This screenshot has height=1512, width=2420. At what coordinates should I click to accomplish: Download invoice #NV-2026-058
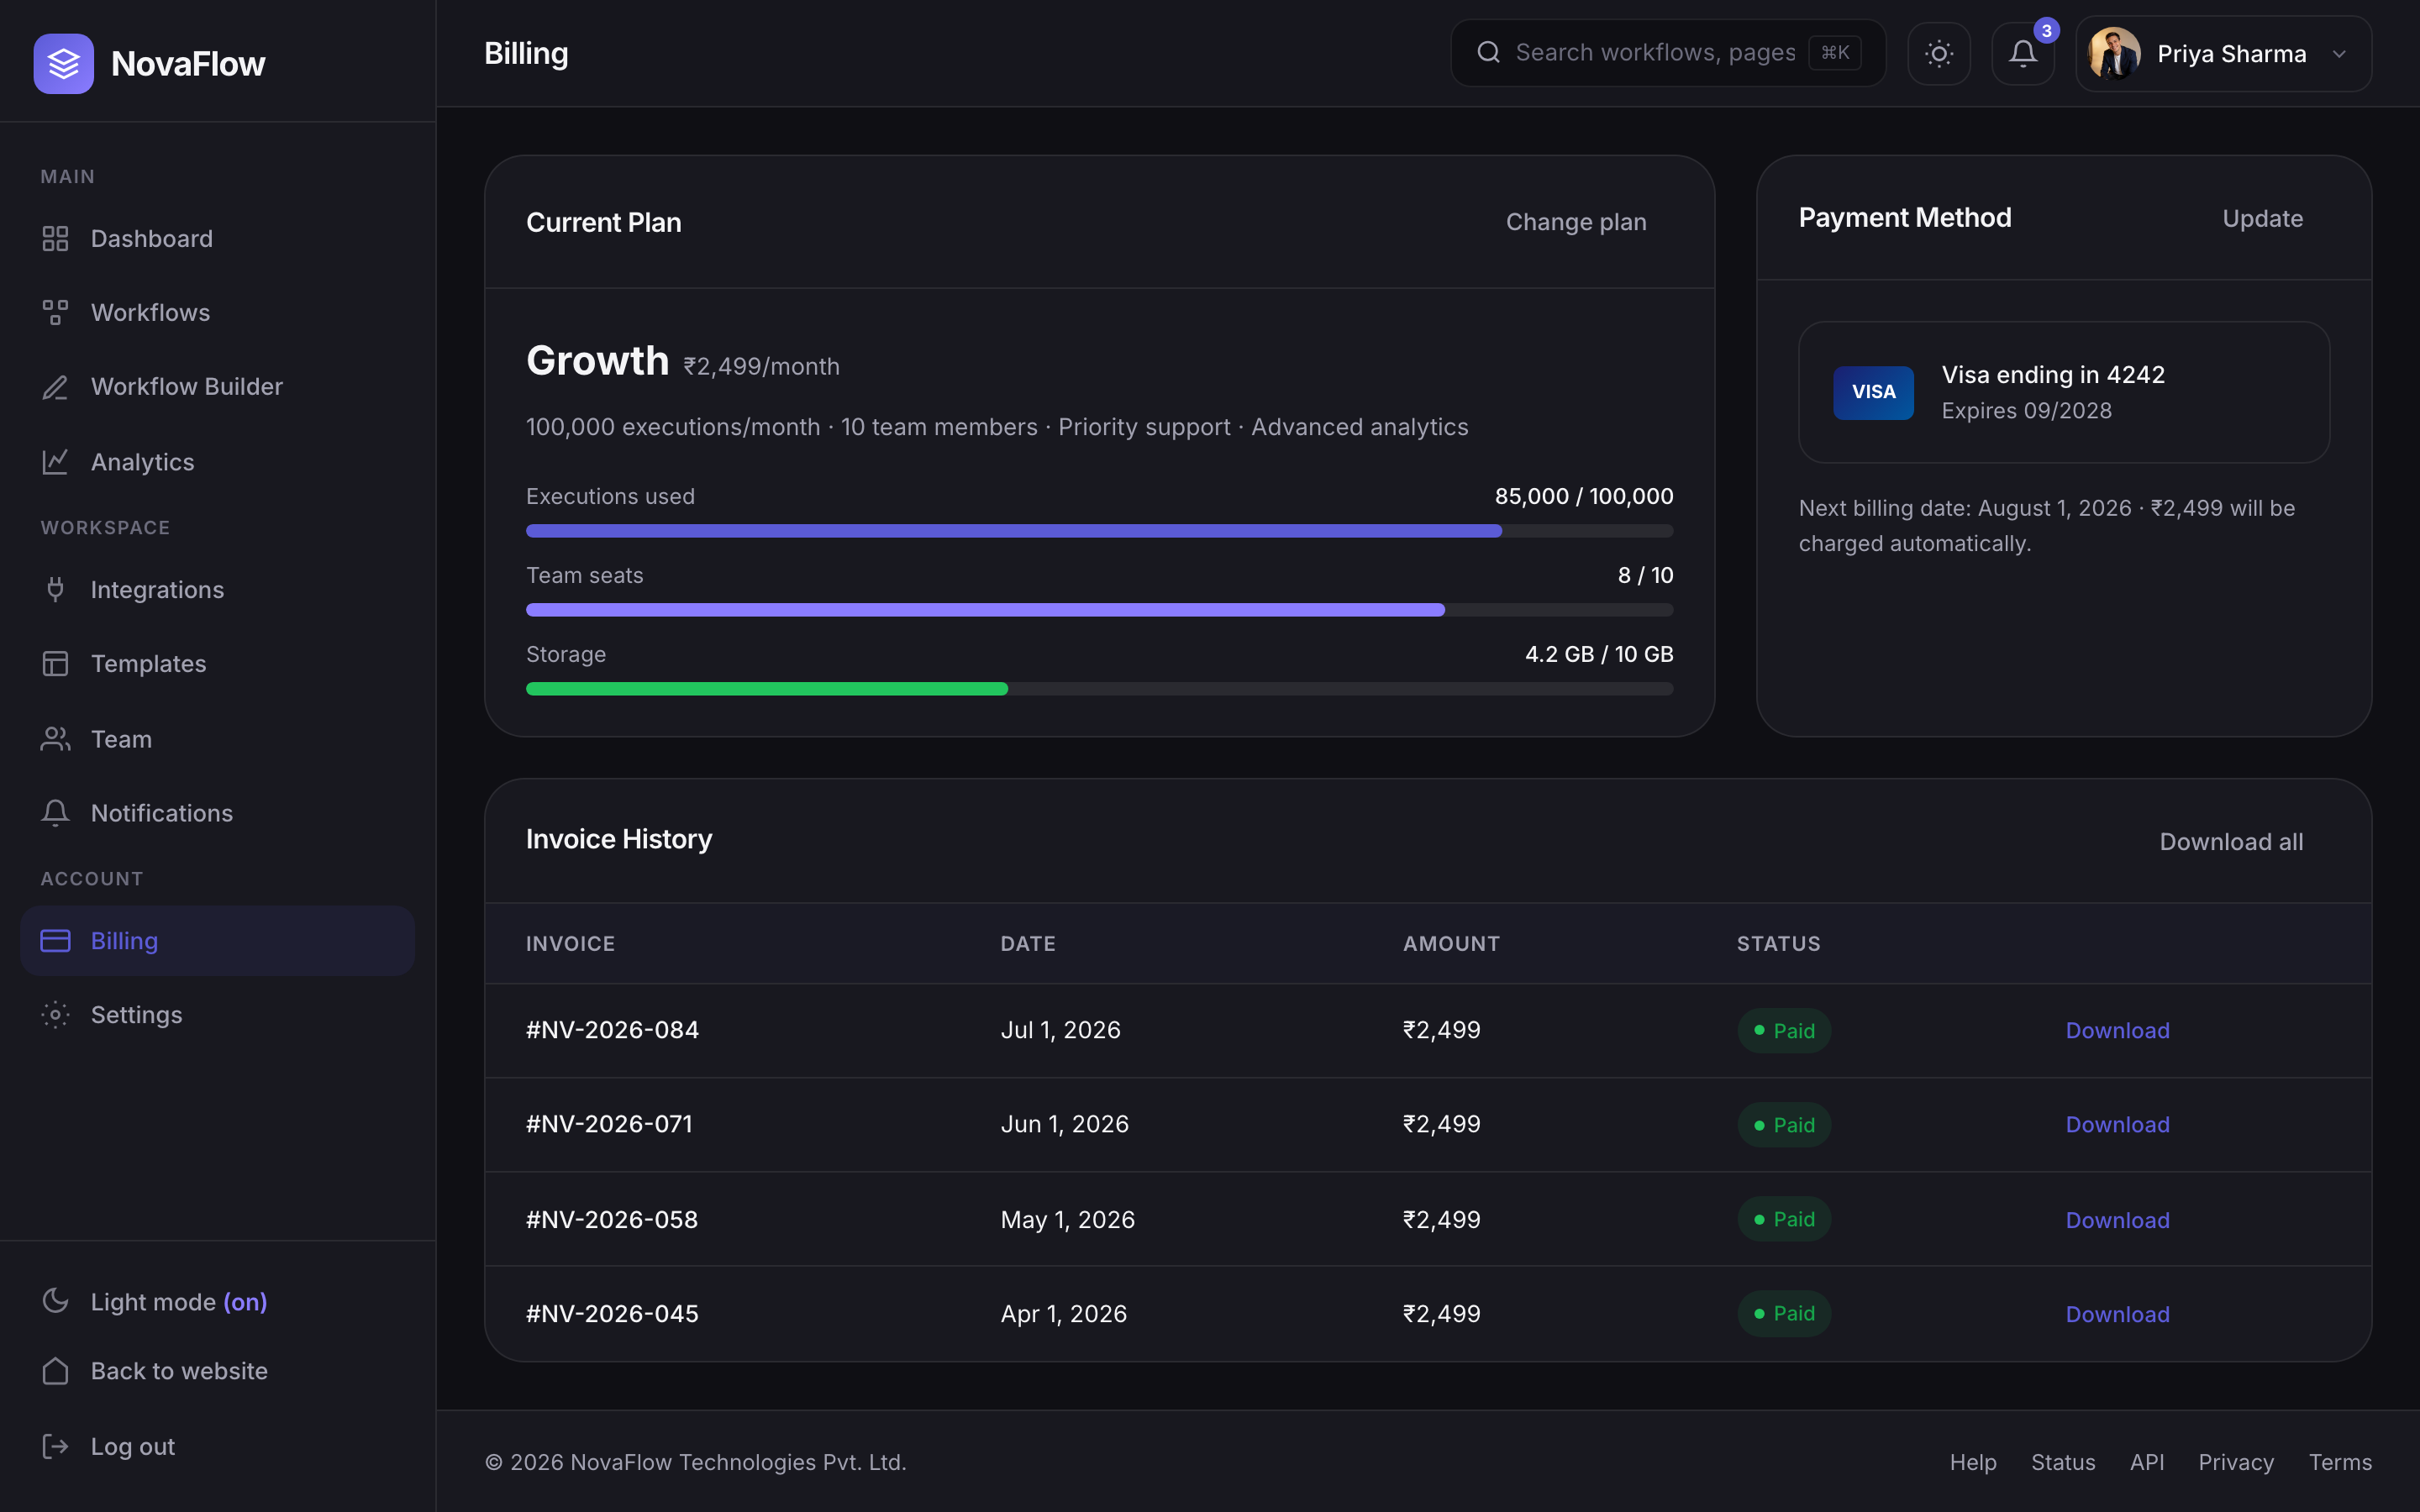click(x=2117, y=1220)
